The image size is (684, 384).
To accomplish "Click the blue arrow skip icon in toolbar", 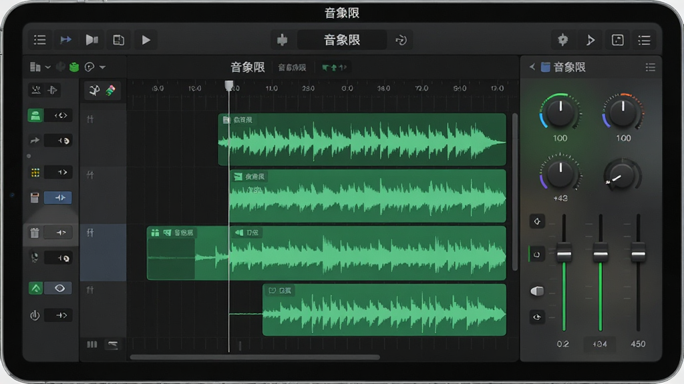I will (x=65, y=40).
